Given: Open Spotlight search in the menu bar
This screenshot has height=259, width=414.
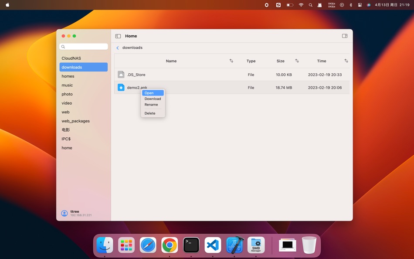Looking at the screenshot, I should tap(311, 5).
